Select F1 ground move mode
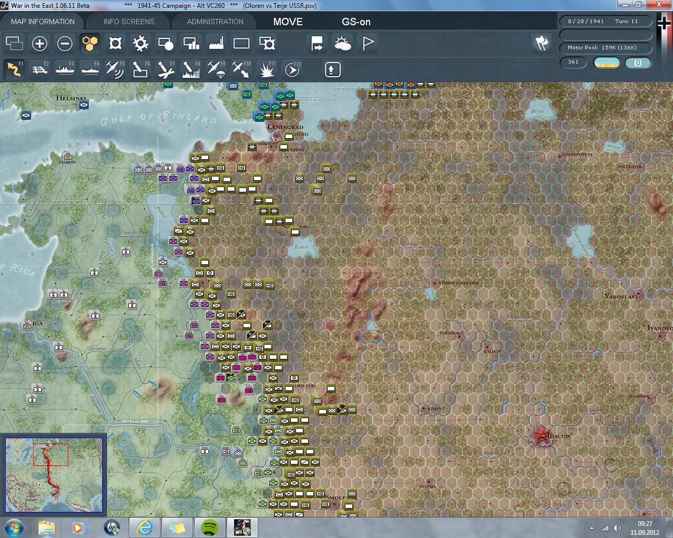This screenshot has height=538, width=673. point(14,69)
